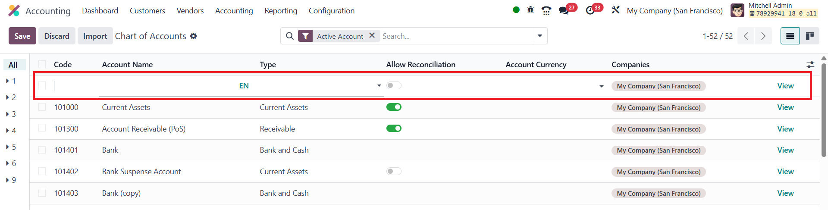Screen dimensions: 828x210
Task: Open the Reporting menu
Action: [x=281, y=11]
